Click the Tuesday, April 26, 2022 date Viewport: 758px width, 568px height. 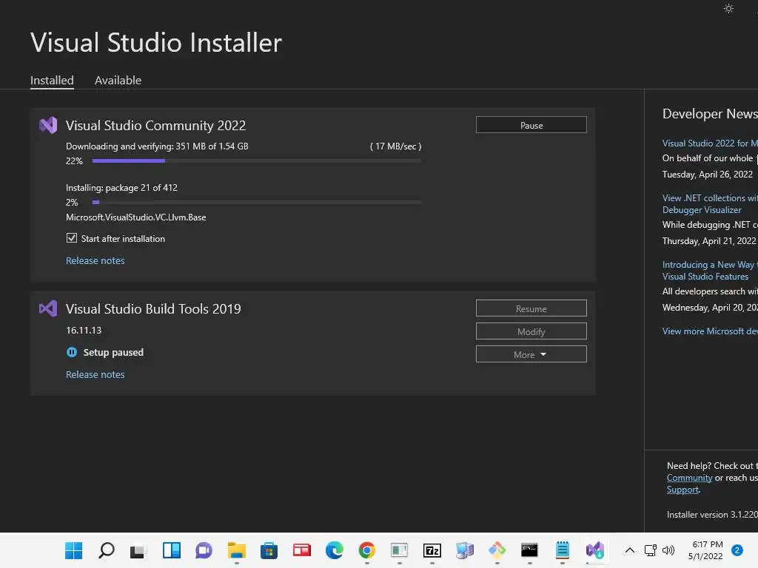coord(707,175)
